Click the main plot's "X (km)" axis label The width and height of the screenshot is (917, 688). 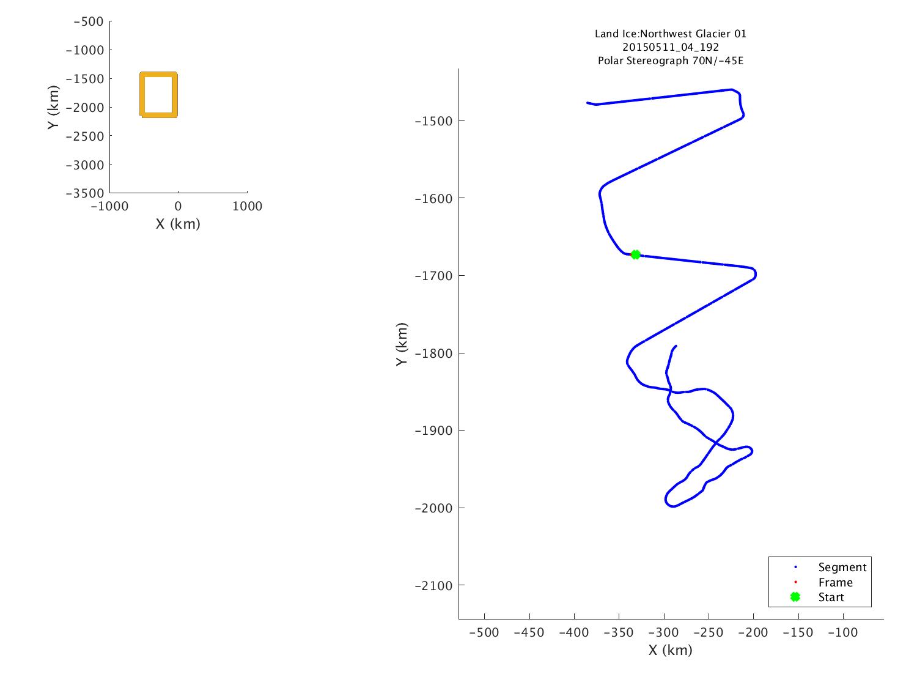pyautogui.click(x=670, y=650)
